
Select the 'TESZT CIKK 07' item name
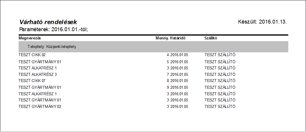(32, 81)
